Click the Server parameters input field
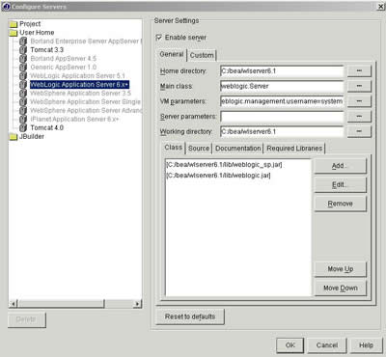 [282, 117]
